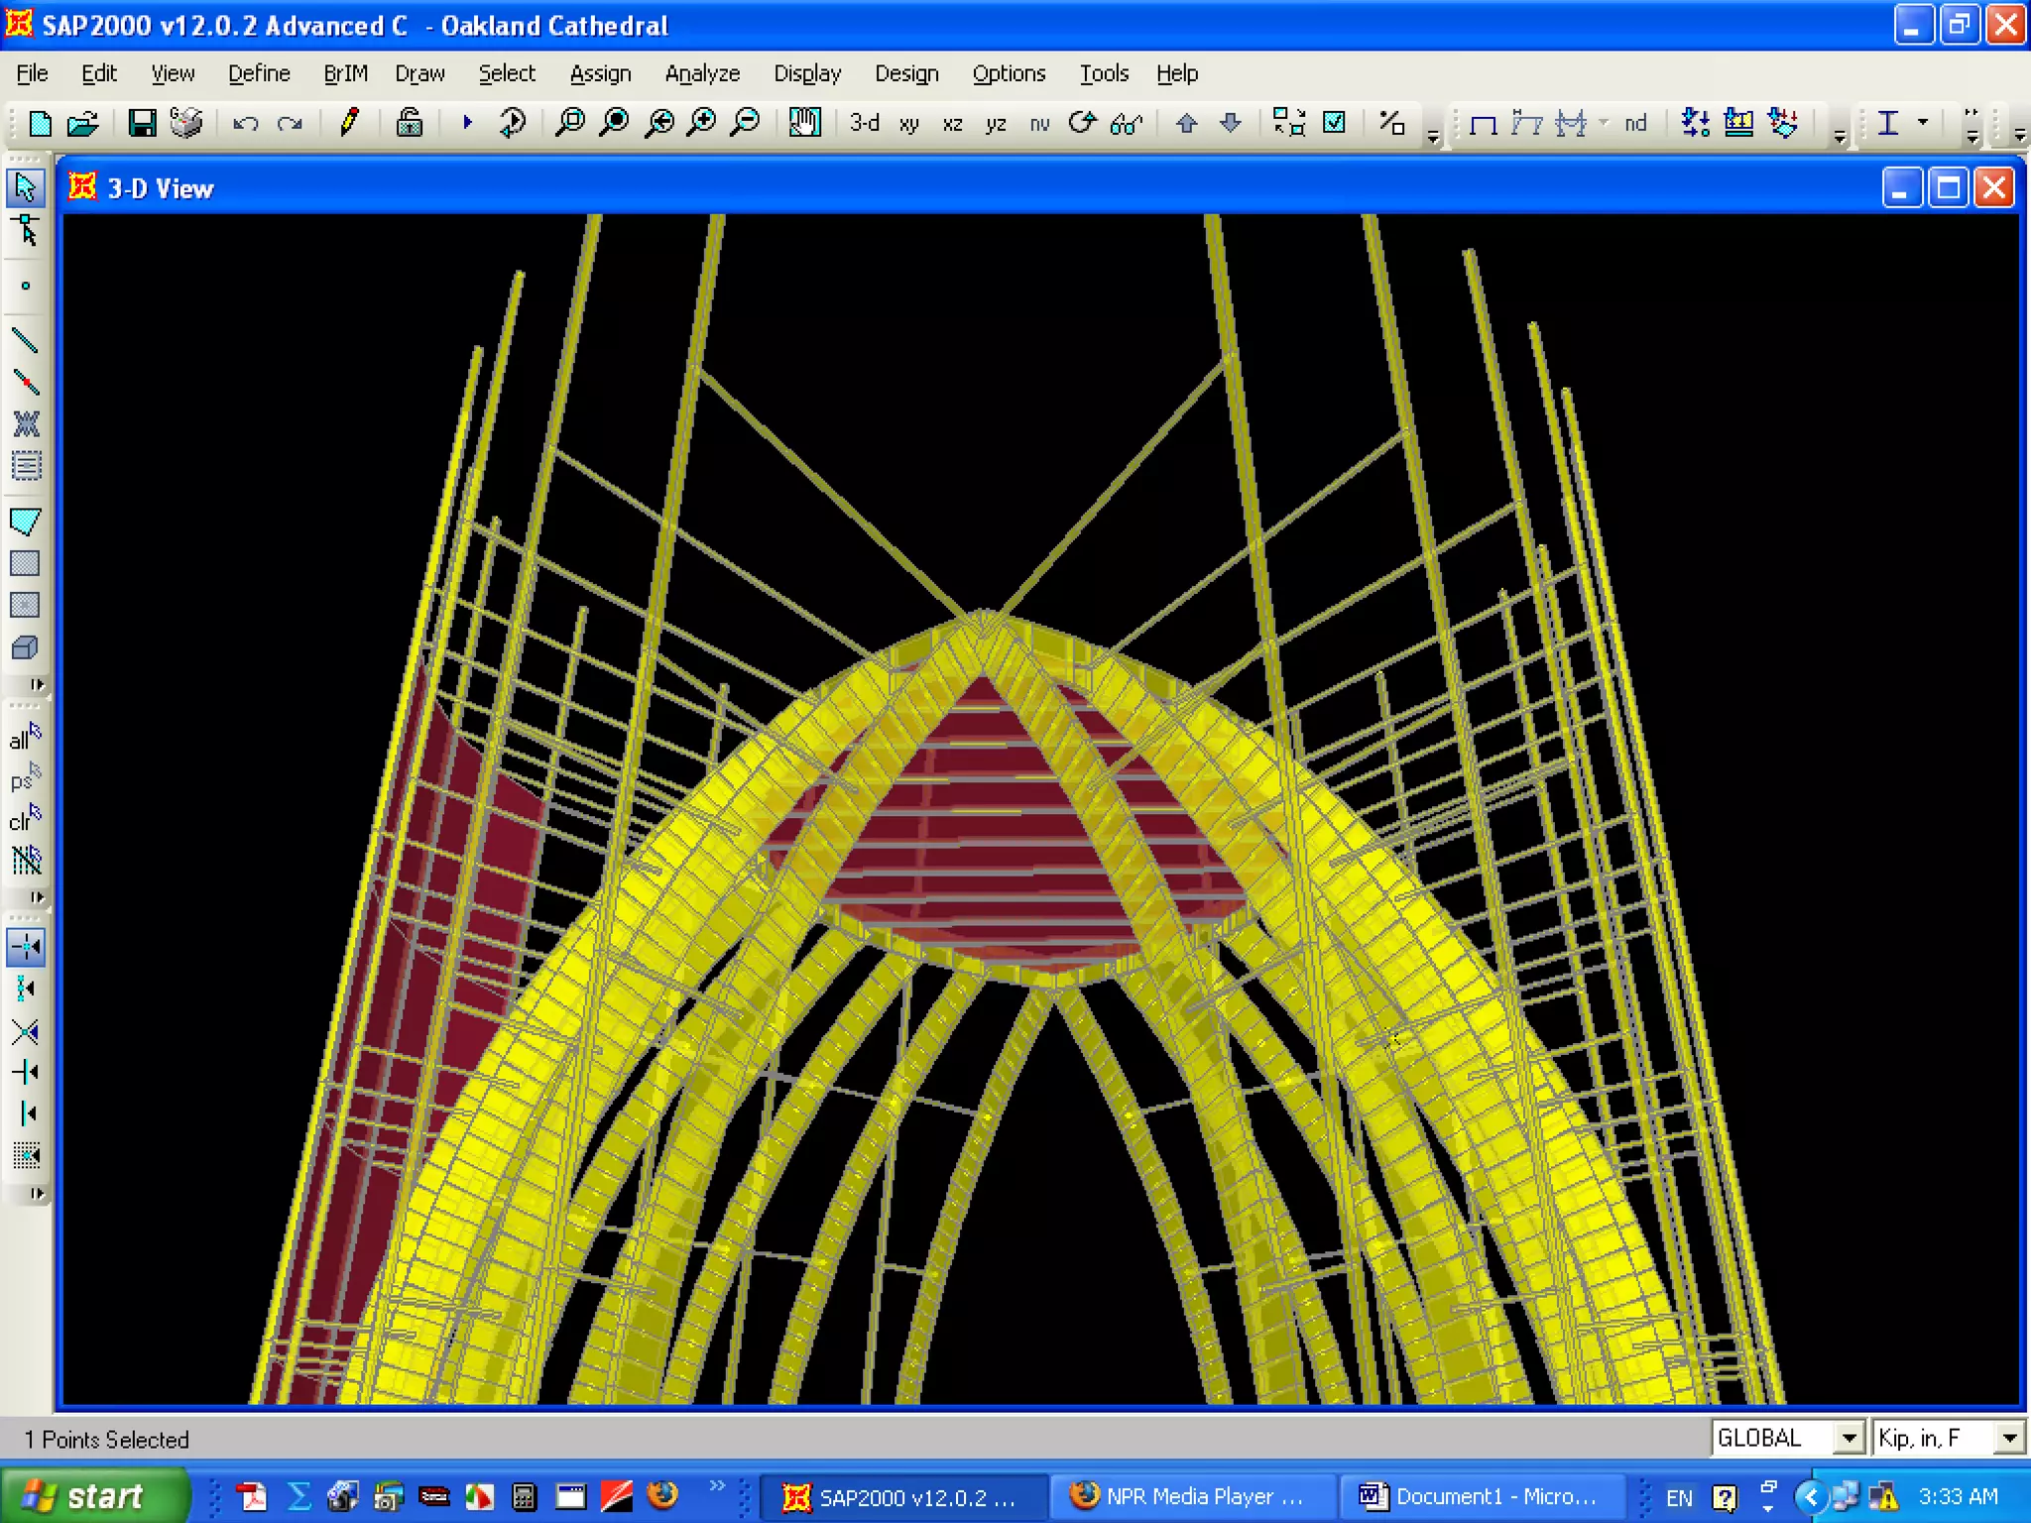Open the Analyze menu
The height and width of the screenshot is (1523, 2031).
[702, 73]
